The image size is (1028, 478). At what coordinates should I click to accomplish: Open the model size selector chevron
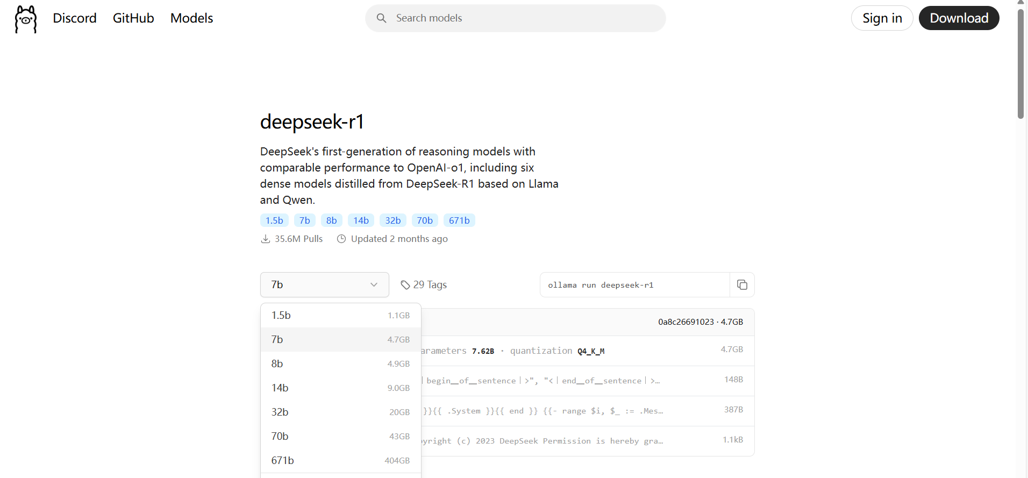pyautogui.click(x=374, y=285)
